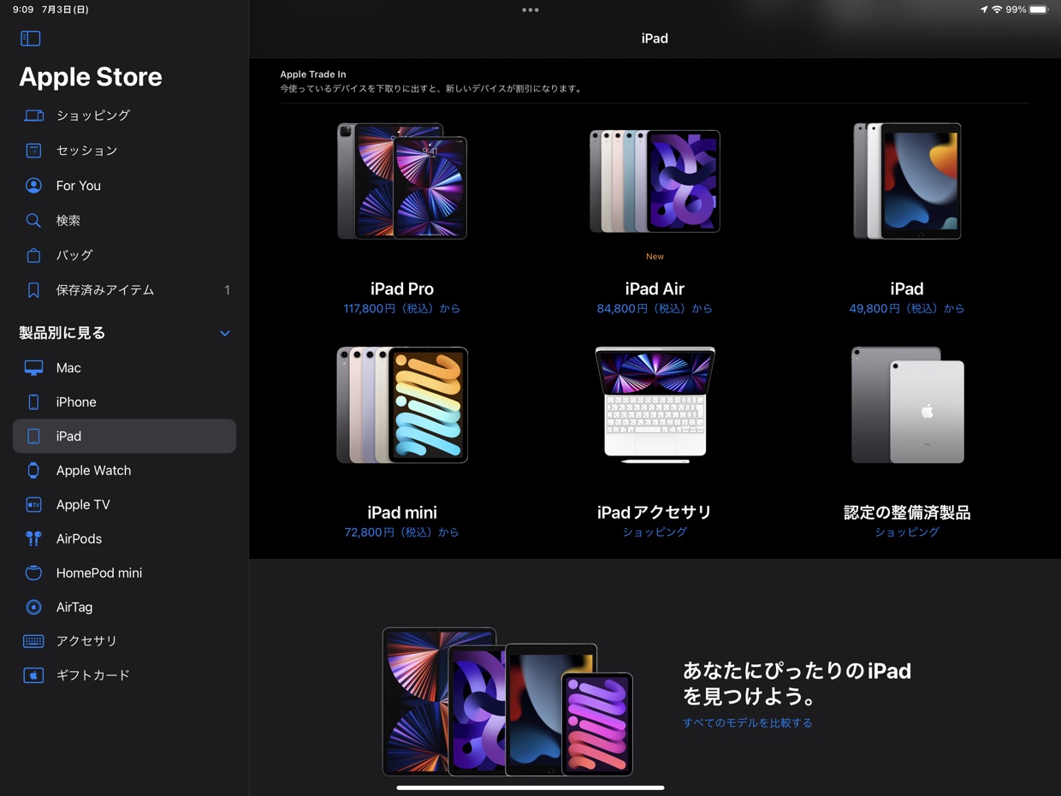Tap the Wi-Fi status icon
The image size is (1061, 796).
click(997, 9)
